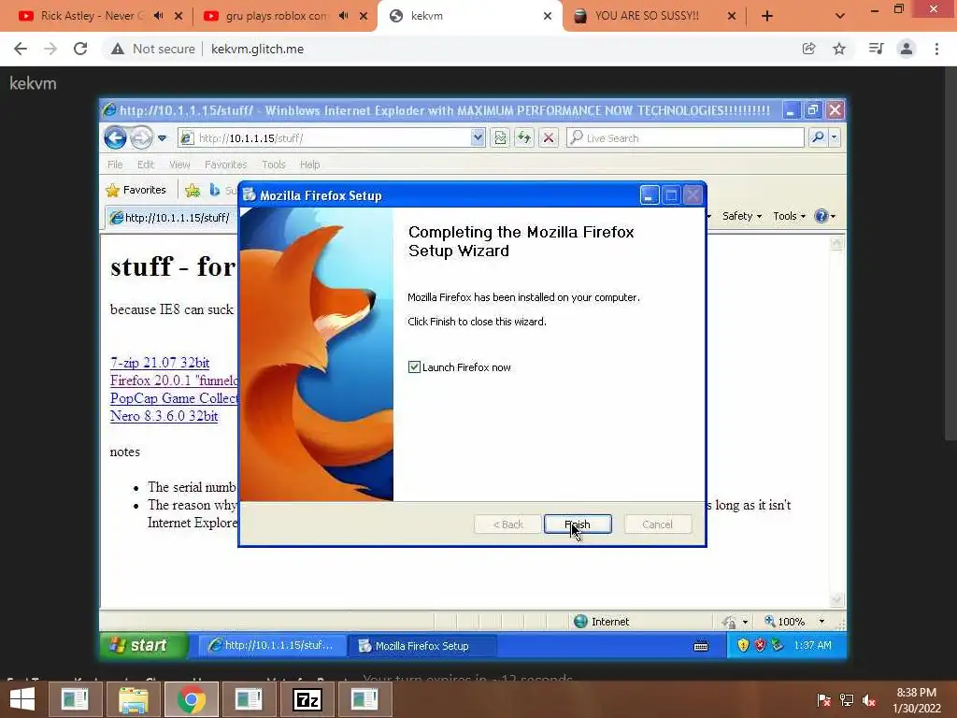Screen dimensions: 957x718
Task: Open the IE File menu
Action: click(x=115, y=165)
